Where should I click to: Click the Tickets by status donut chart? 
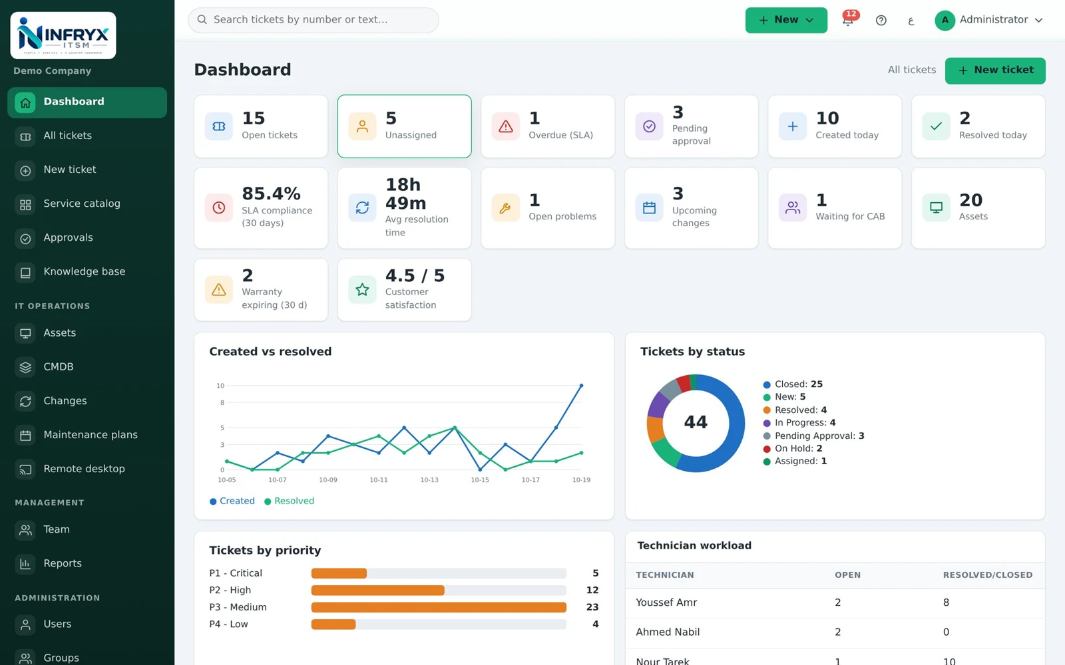pos(696,423)
